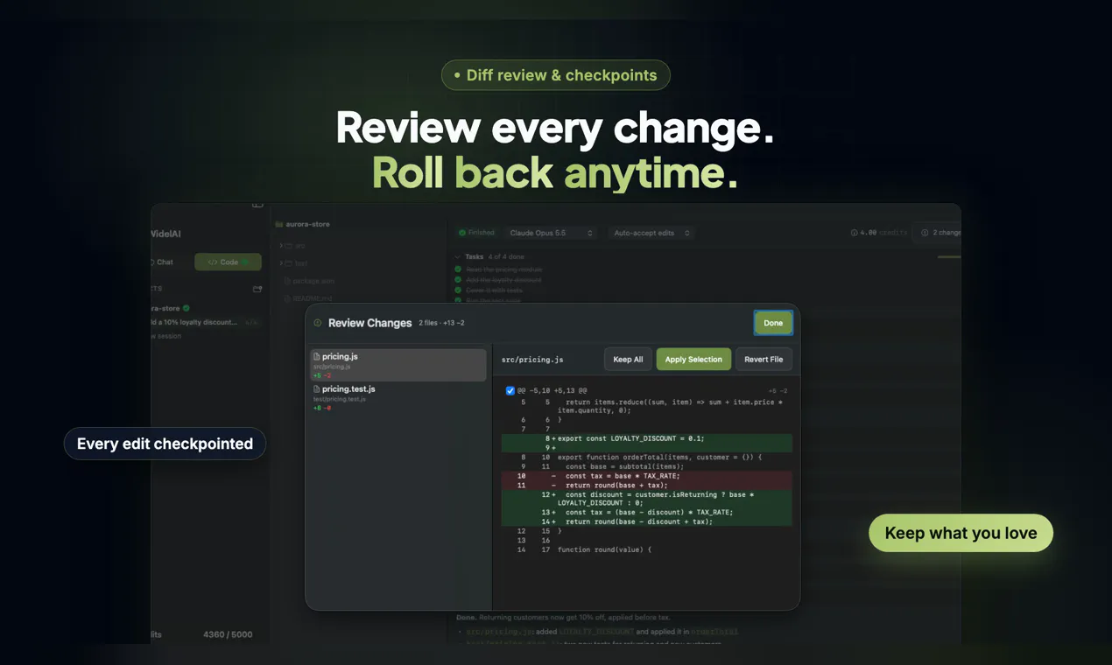
Task: Click the info icon next to 4.00 credits
Action: pyautogui.click(x=854, y=233)
